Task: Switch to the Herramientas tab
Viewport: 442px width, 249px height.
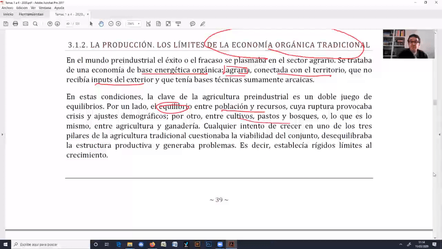Action: coord(31,14)
